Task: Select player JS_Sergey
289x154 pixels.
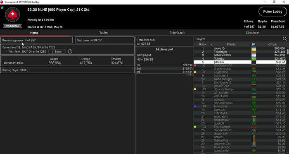Action: pyautogui.click(x=240, y=93)
